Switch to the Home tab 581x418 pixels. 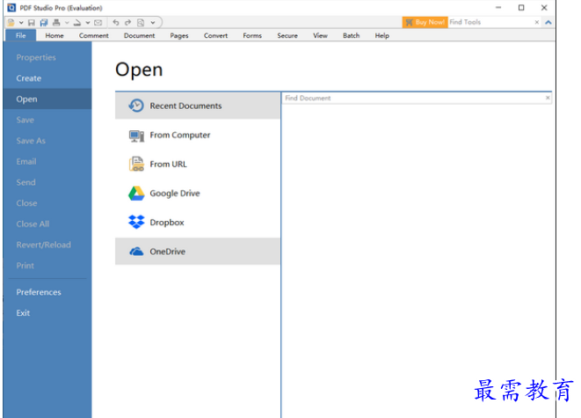click(54, 35)
